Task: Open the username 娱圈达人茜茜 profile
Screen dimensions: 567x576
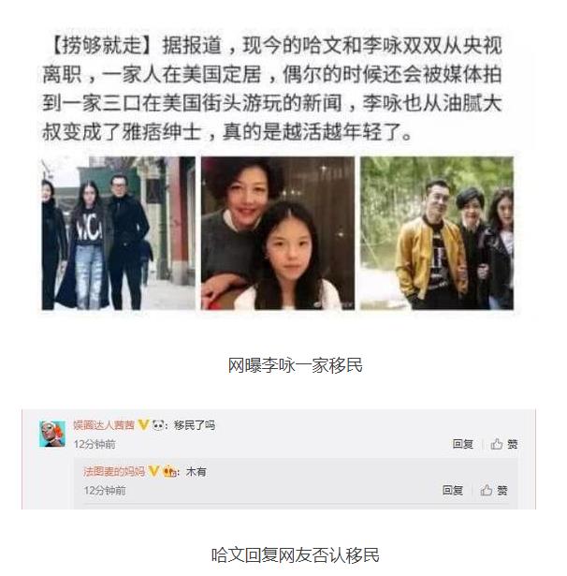Action: tap(104, 425)
